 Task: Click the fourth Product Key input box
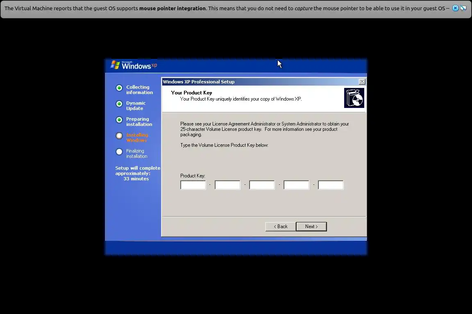(296, 185)
